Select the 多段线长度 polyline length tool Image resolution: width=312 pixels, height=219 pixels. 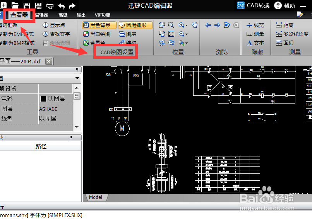(x=292, y=34)
